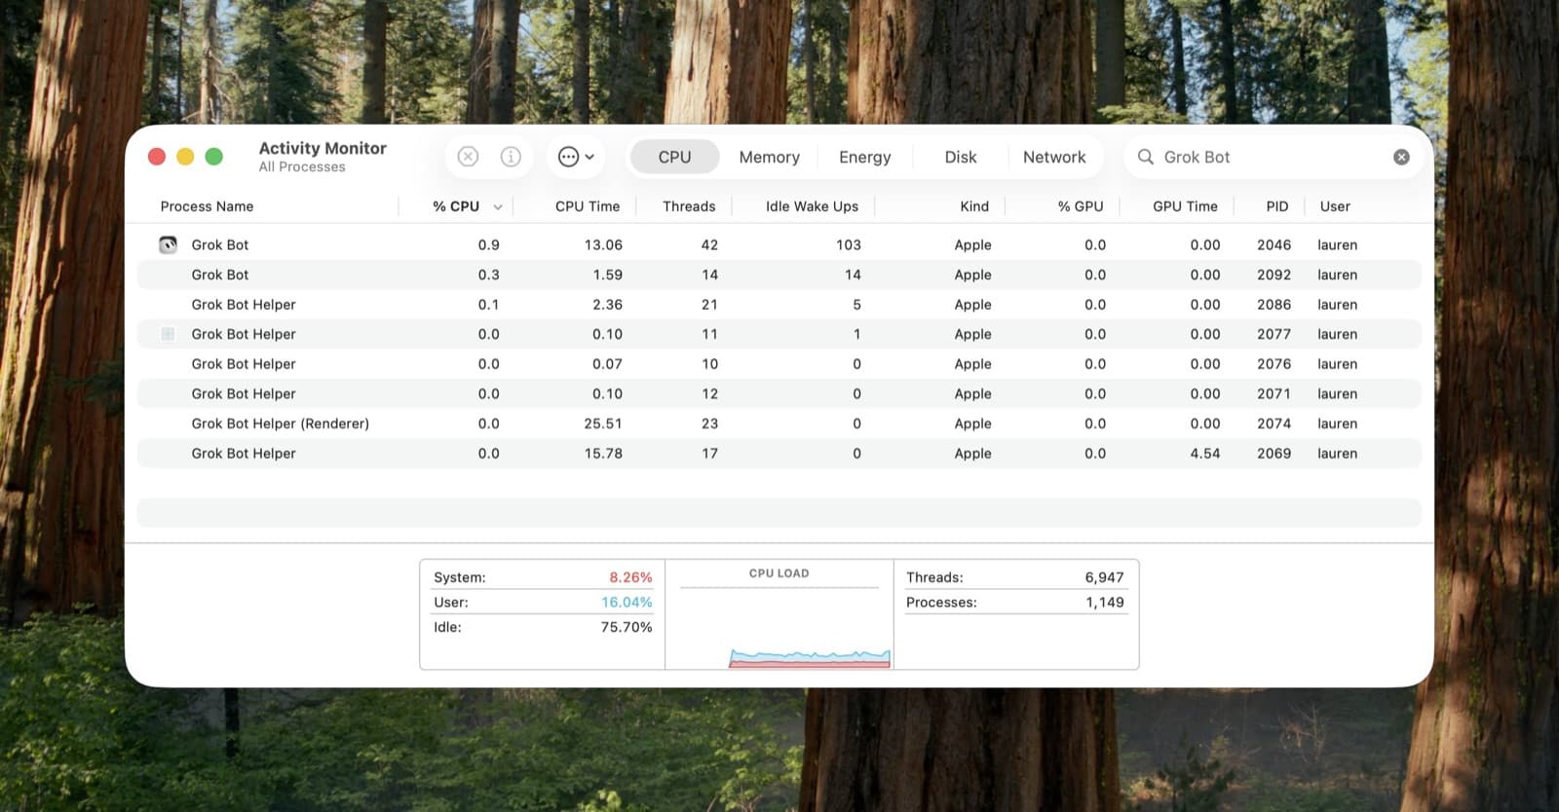
Task: Click the small icon beside Grok Bot Helper PID 2077
Action: pos(168,334)
